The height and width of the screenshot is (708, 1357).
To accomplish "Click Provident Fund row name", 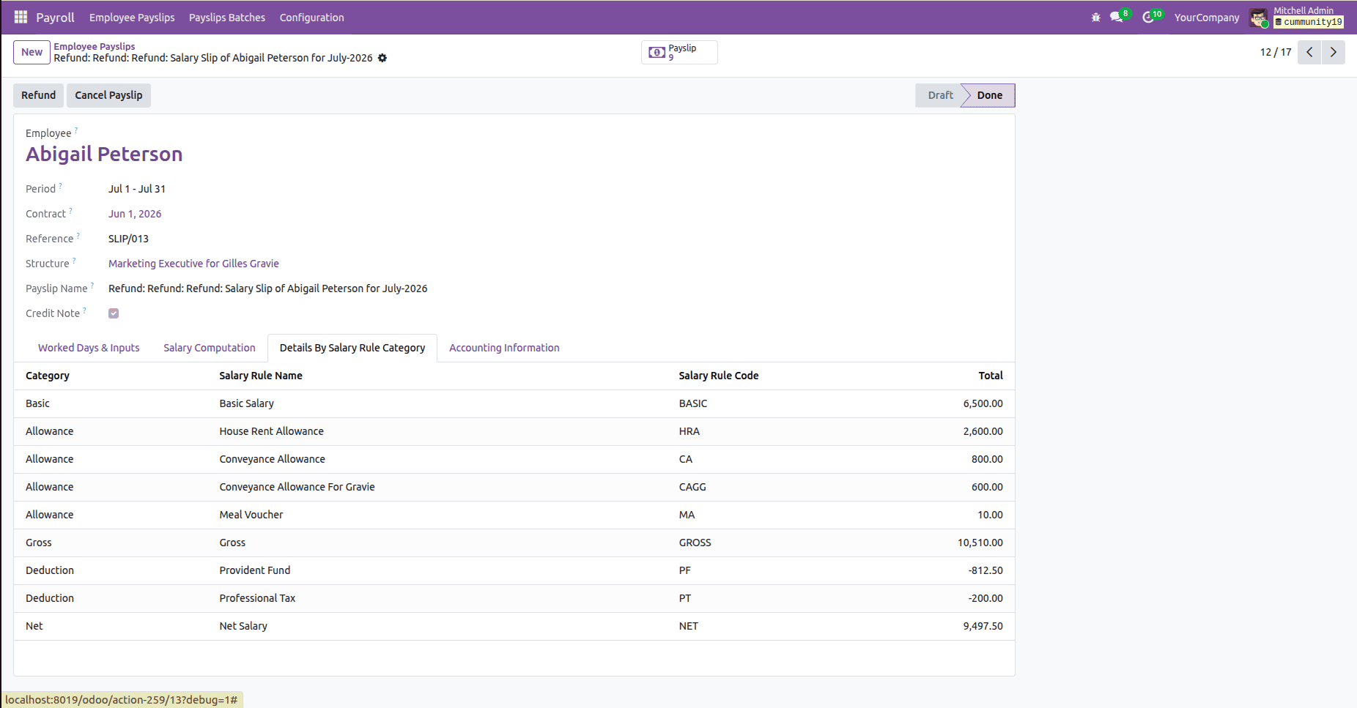I will [254, 570].
